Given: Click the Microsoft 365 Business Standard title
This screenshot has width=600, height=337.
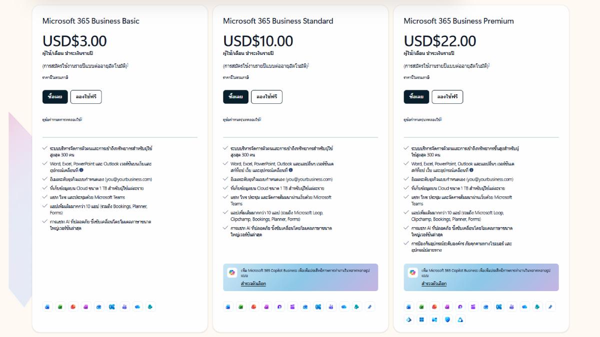Looking at the screenshot, I should coord(278,21).
